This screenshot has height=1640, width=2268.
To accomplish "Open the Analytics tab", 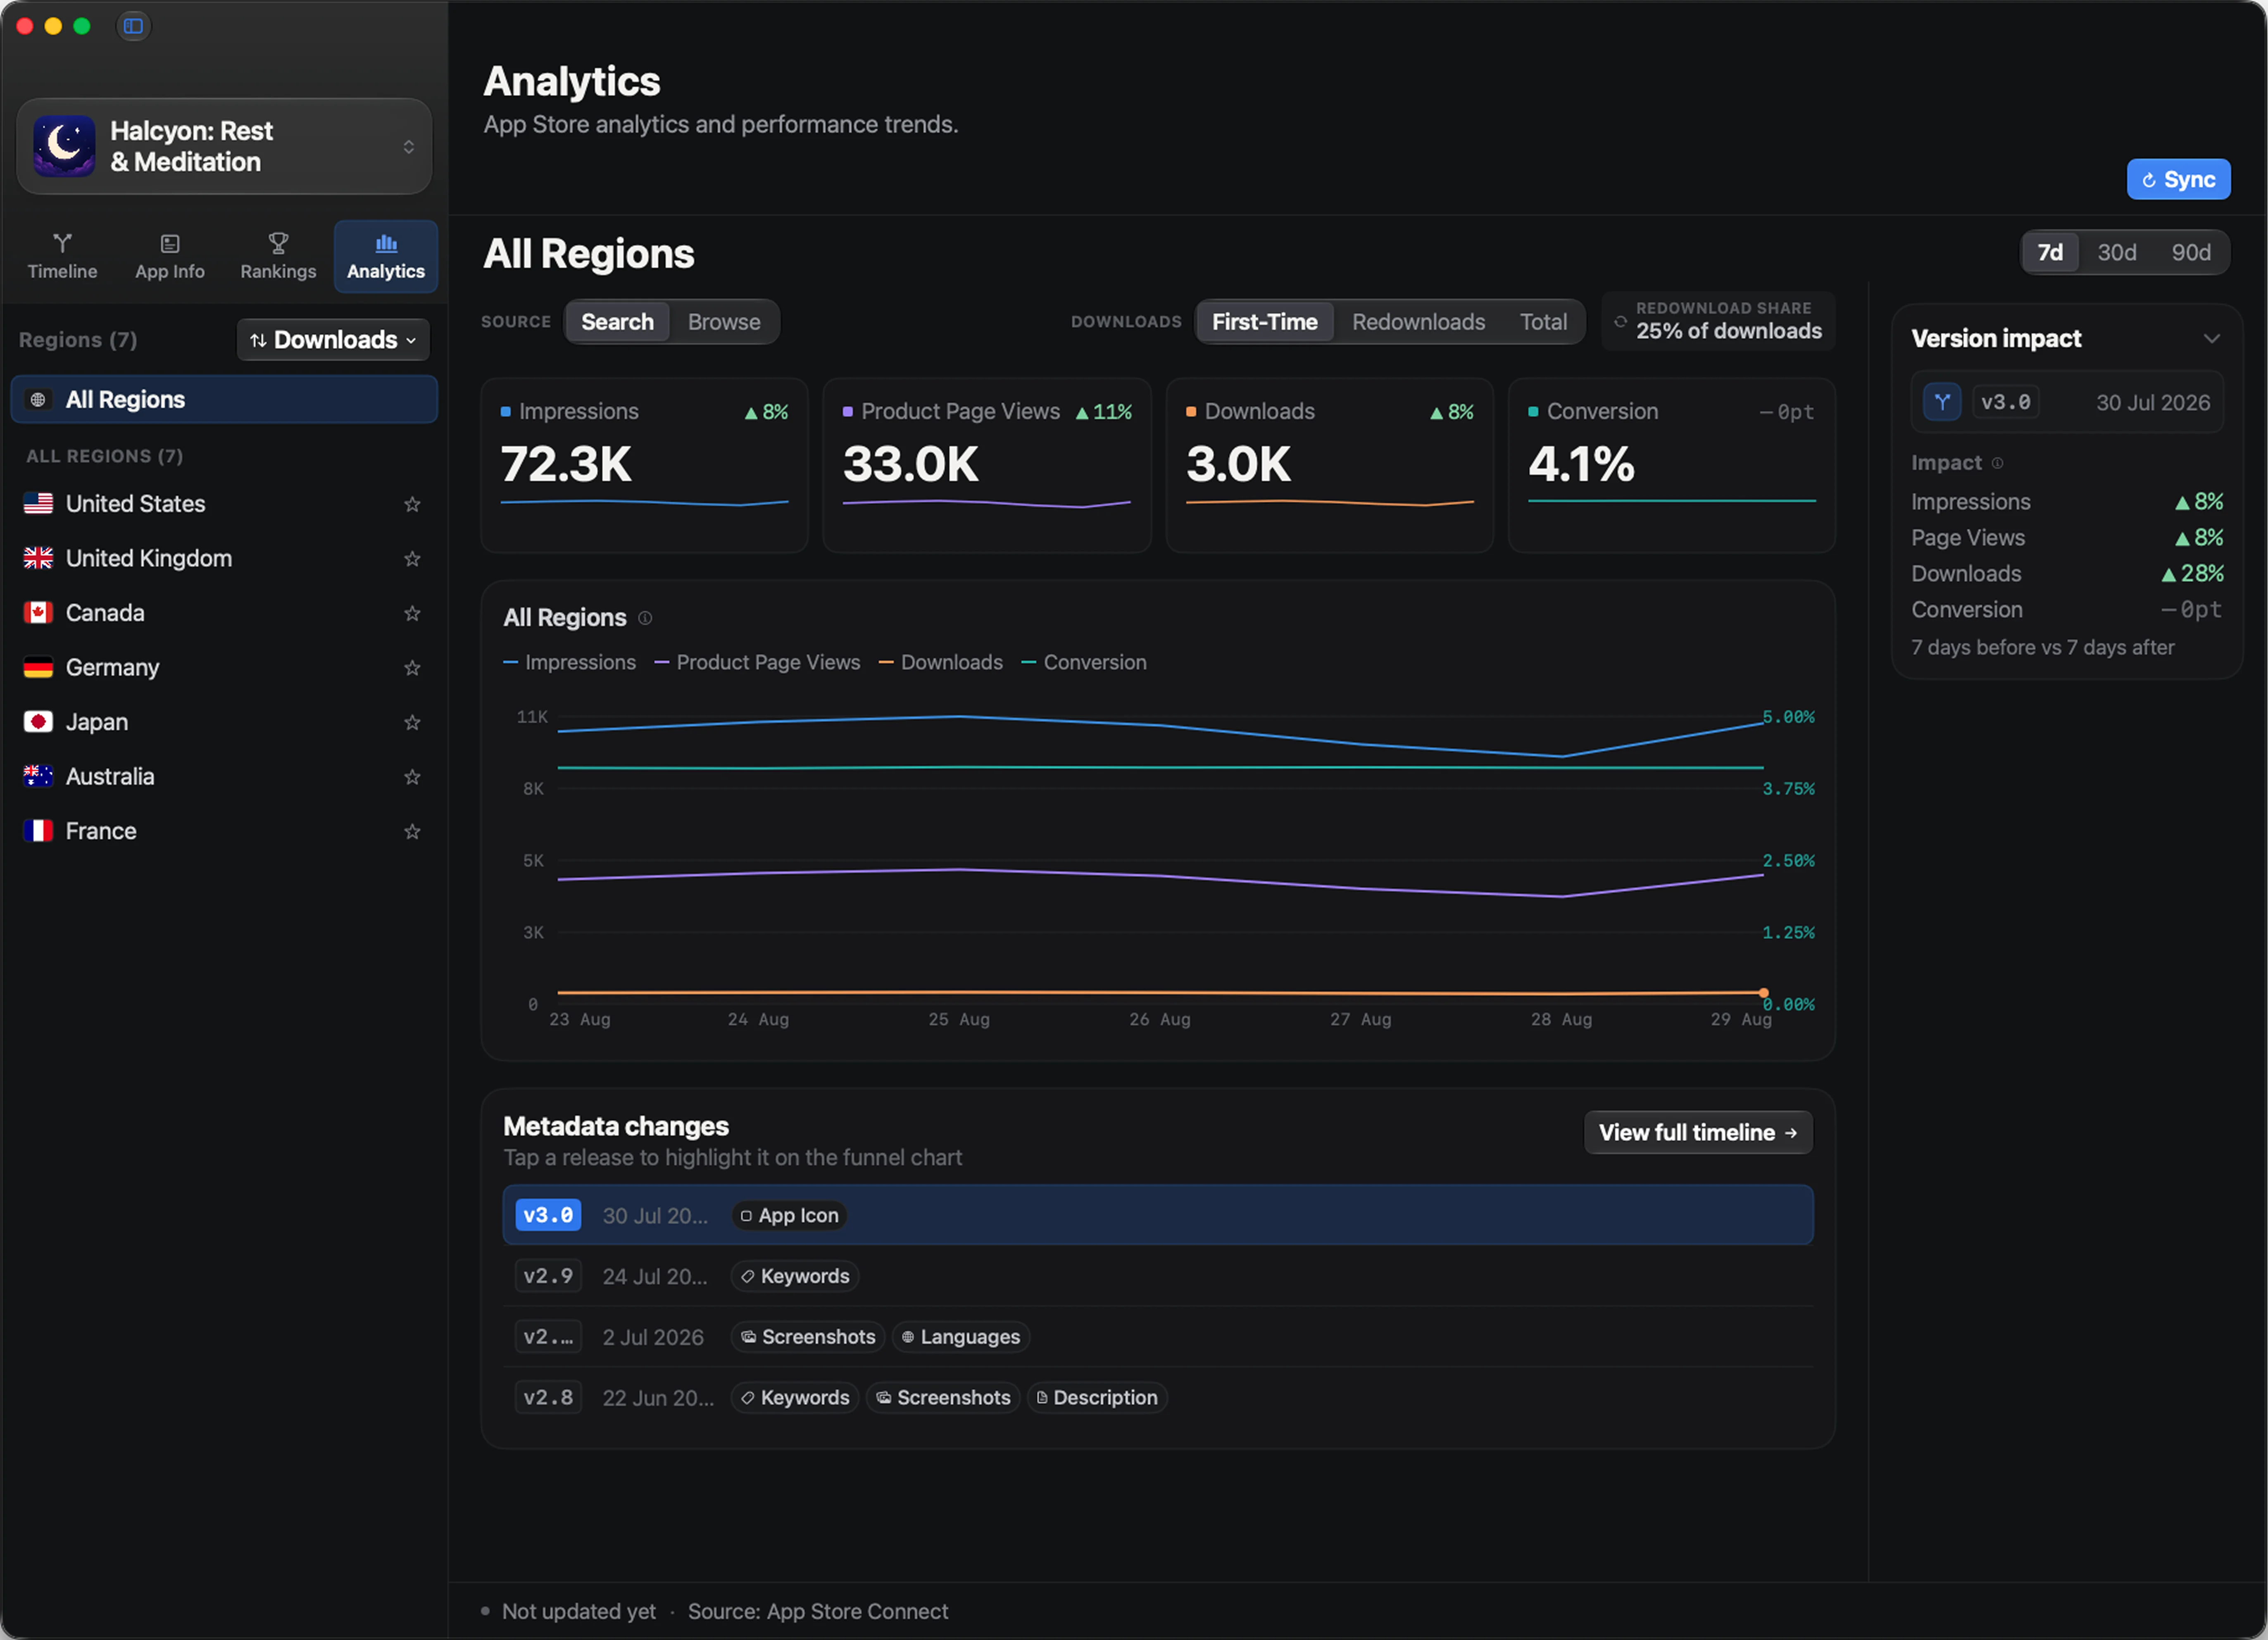I will [386, 257].
